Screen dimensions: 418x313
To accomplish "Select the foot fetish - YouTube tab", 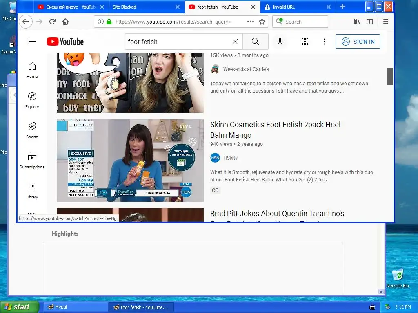I will point(218,7).
